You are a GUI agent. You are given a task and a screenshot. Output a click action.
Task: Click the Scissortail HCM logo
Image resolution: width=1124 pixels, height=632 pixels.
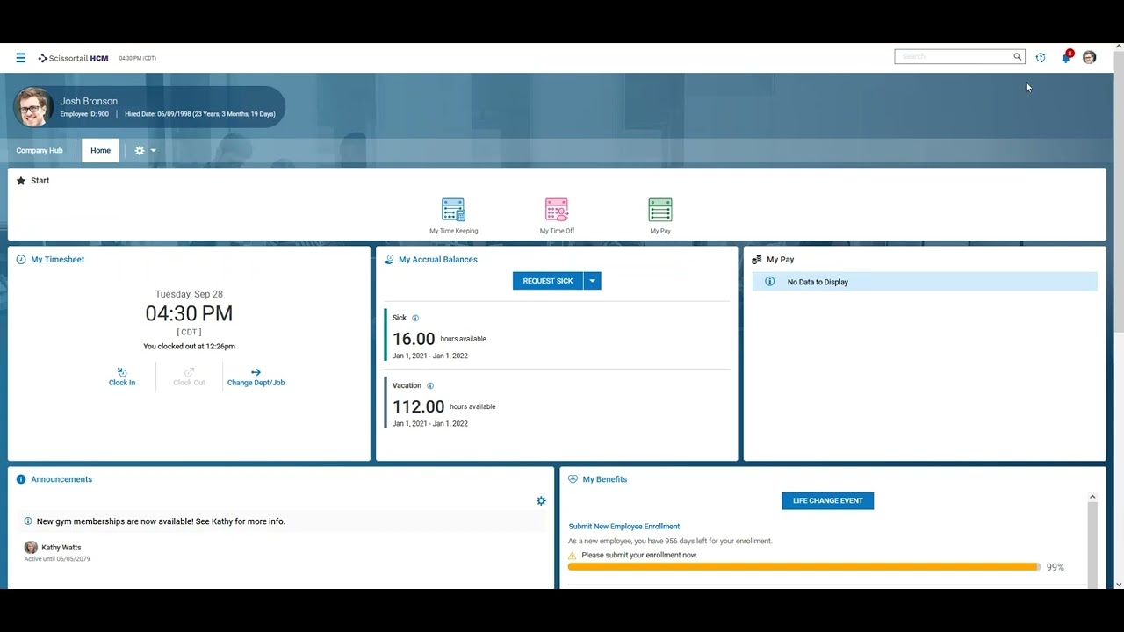click(73, 58)
